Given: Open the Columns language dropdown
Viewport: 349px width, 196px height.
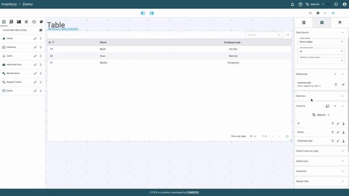Looking at the screenshot, I should 321,115.
